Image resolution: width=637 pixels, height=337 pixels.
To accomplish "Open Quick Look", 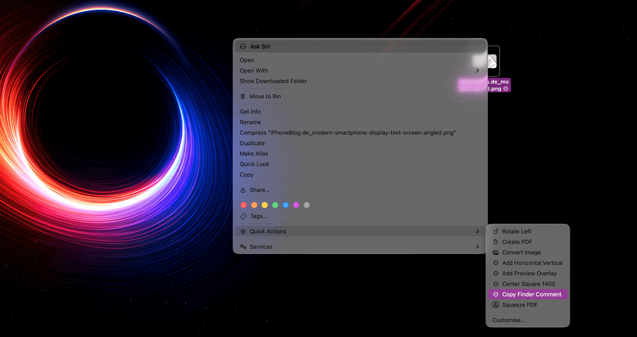I will [x=360, y=164].
